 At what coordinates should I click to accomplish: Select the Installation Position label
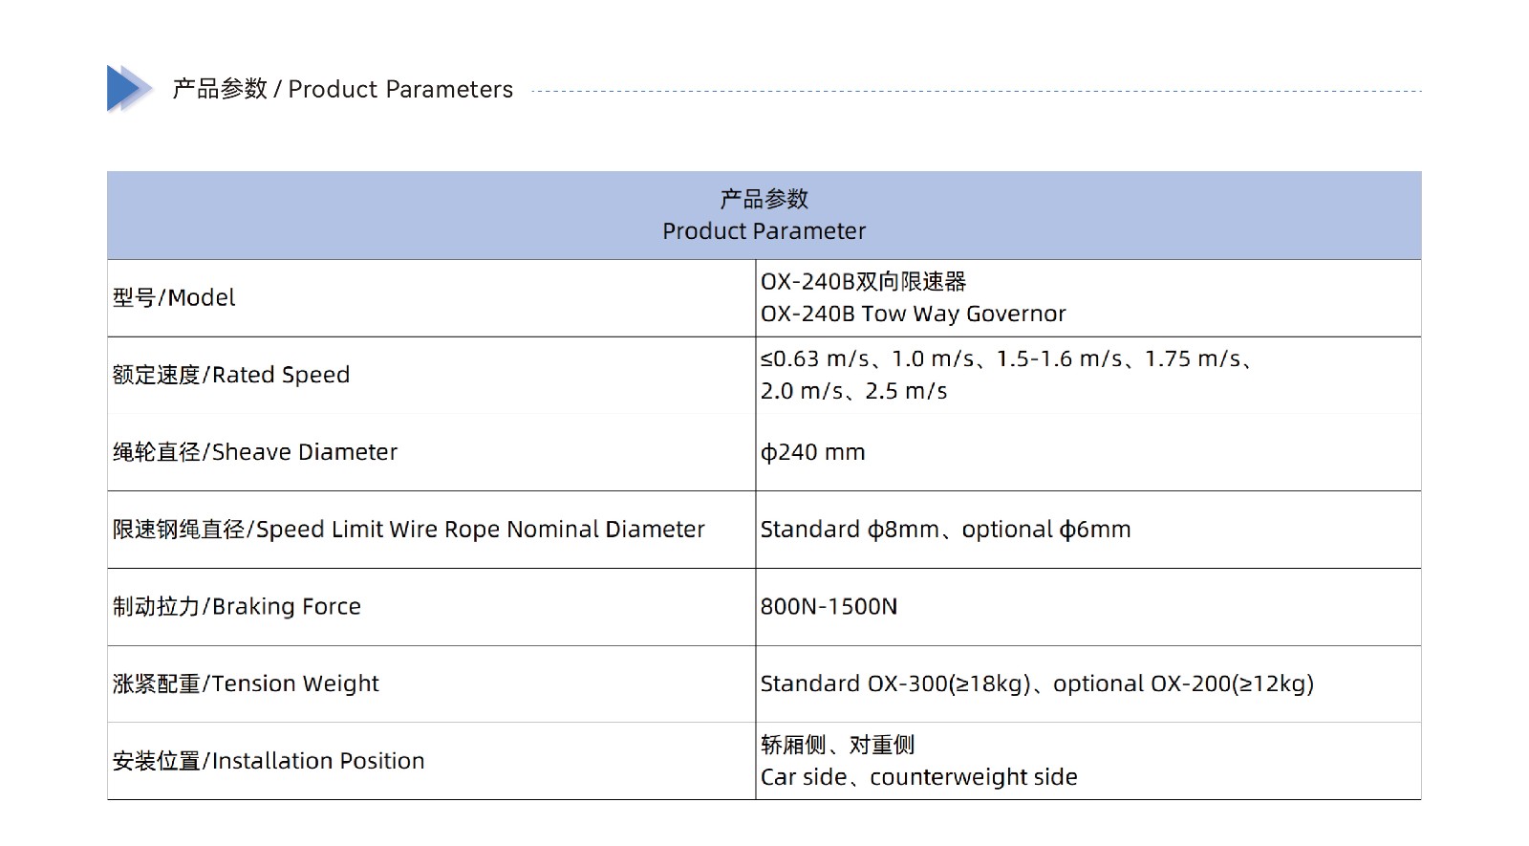click(269, 761)
